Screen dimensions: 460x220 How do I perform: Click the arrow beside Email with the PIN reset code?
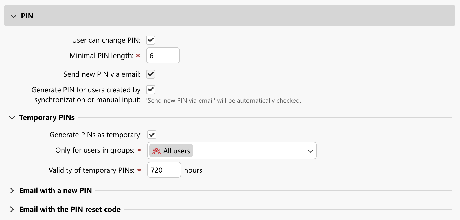click(x=12, y=209)
